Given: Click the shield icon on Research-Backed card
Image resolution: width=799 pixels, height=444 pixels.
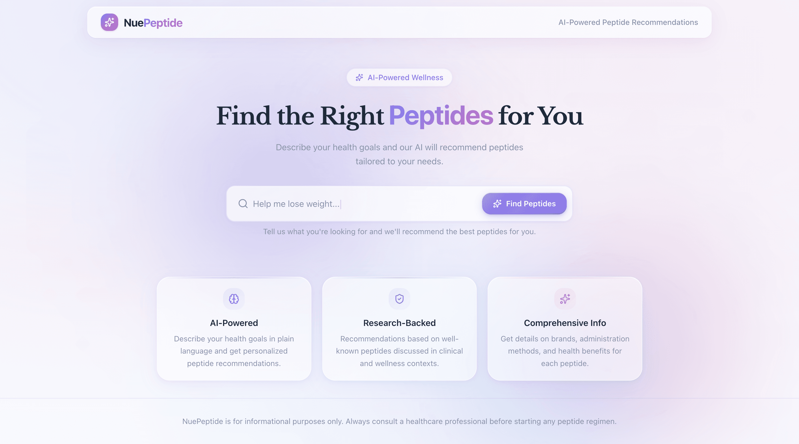Looking at the screenshot, I should (x=399, y=299).
